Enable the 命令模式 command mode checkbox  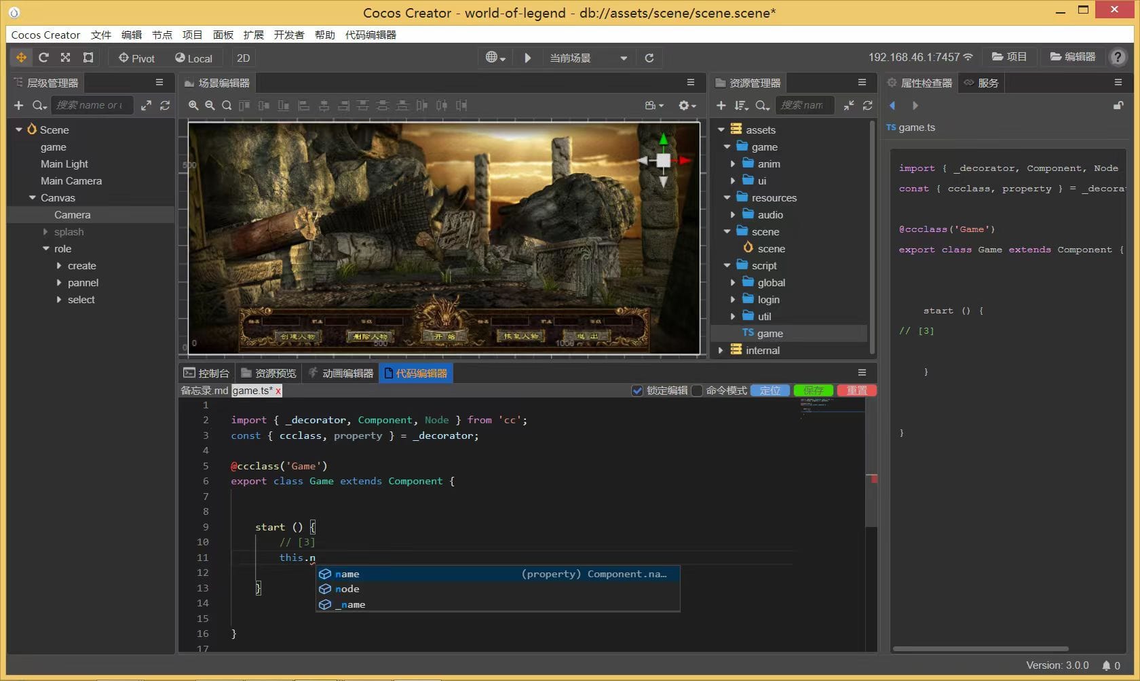697,391
